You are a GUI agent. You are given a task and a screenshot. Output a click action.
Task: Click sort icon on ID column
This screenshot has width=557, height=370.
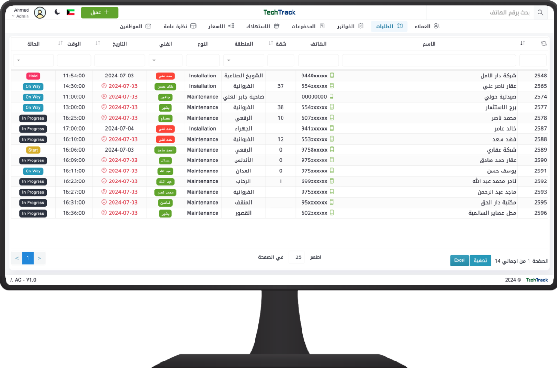coord(522,44)
